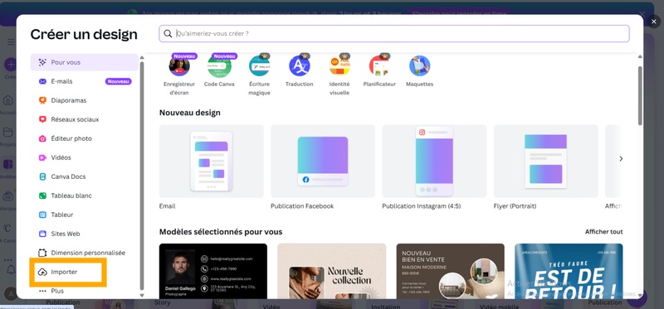
Task: Select the Sites Web category
Action: pyautogui.click(x=85, y=234)
